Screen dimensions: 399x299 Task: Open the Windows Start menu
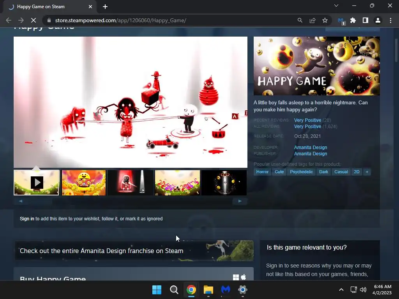[157, 290]
